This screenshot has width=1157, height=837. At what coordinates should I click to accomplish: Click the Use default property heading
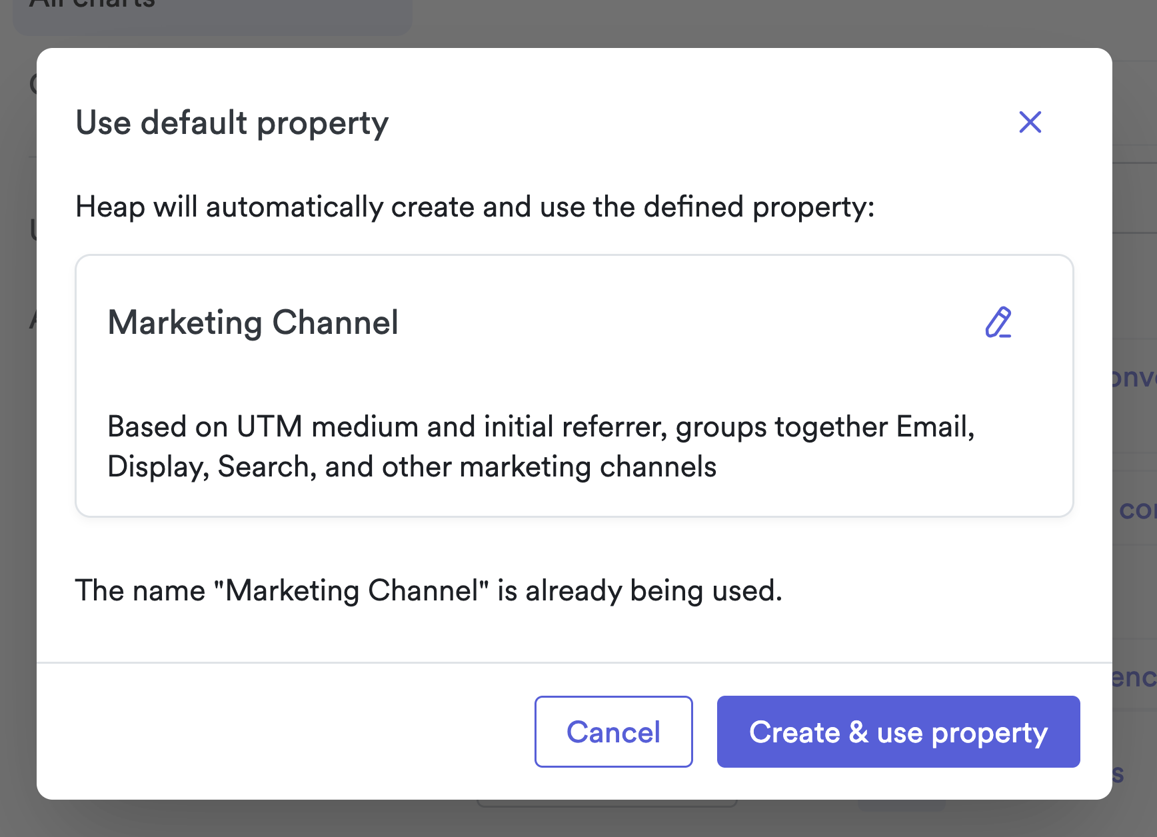click(x=232, y=123)
